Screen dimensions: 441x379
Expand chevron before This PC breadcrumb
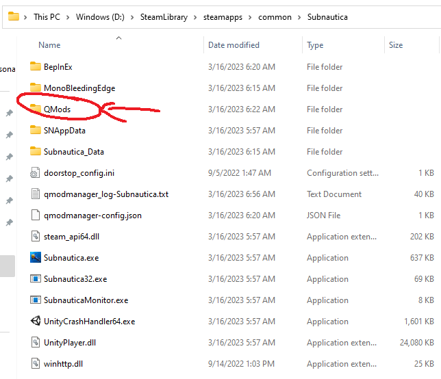[x=25, y=17]
